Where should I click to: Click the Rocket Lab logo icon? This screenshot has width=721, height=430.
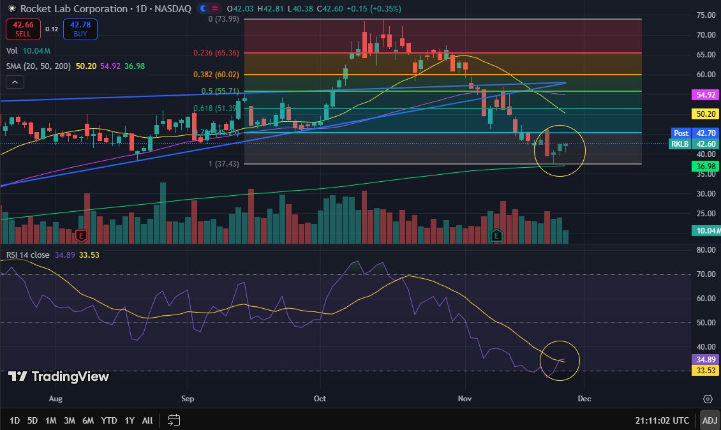point(12,9)
